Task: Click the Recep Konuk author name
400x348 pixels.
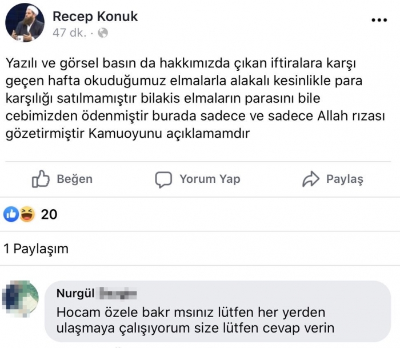Action: (x=95, y=16)
